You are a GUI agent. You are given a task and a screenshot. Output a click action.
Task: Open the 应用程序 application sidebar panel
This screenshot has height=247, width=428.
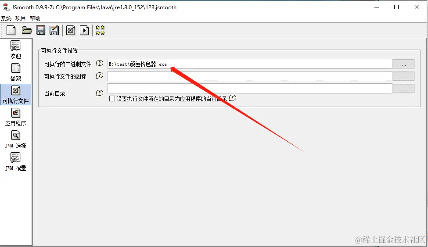(15, 118)
